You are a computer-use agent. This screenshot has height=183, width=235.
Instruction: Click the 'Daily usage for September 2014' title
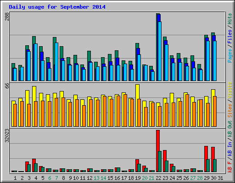coord(57,7)
